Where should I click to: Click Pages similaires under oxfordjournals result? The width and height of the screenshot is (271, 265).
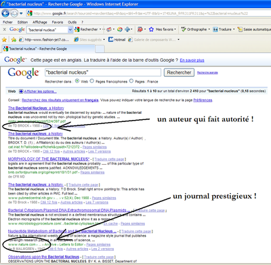coord(92,172)
